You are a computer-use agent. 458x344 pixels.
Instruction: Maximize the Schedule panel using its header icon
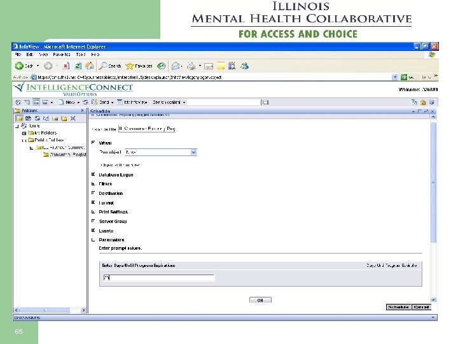(426, 111)
